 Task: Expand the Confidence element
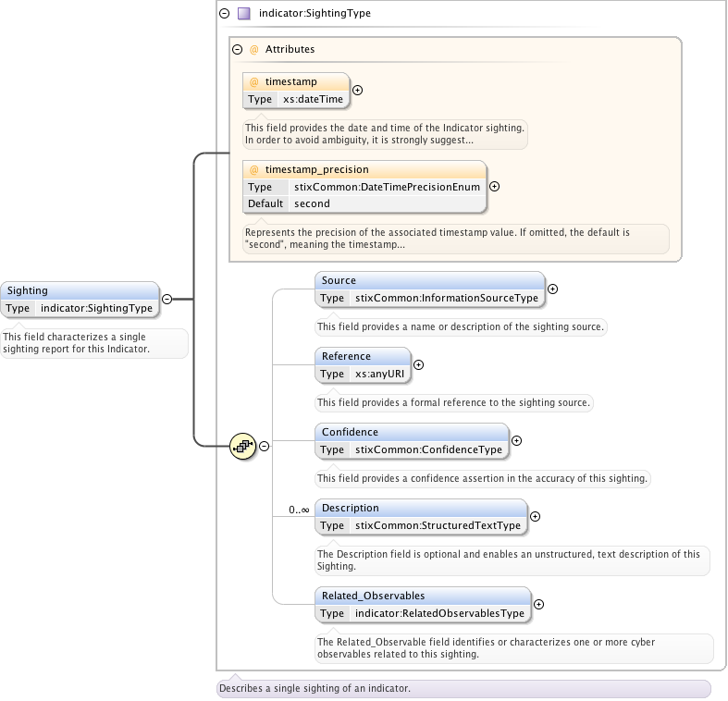pos(516,441)
